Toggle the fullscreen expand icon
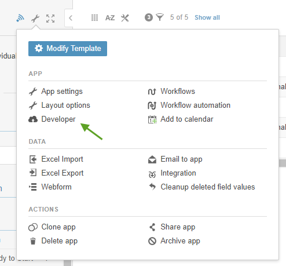The image size is (286, 266). (50, 19)
